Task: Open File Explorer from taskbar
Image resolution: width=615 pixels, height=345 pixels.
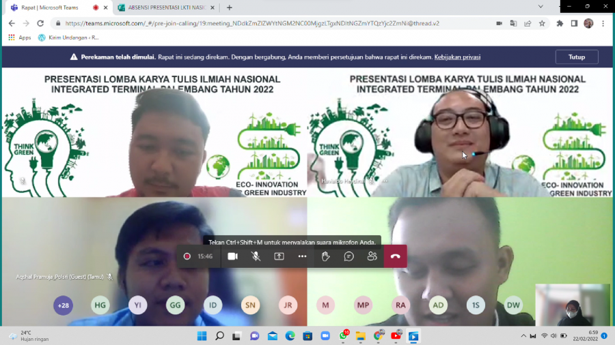Action: [360, 336]
